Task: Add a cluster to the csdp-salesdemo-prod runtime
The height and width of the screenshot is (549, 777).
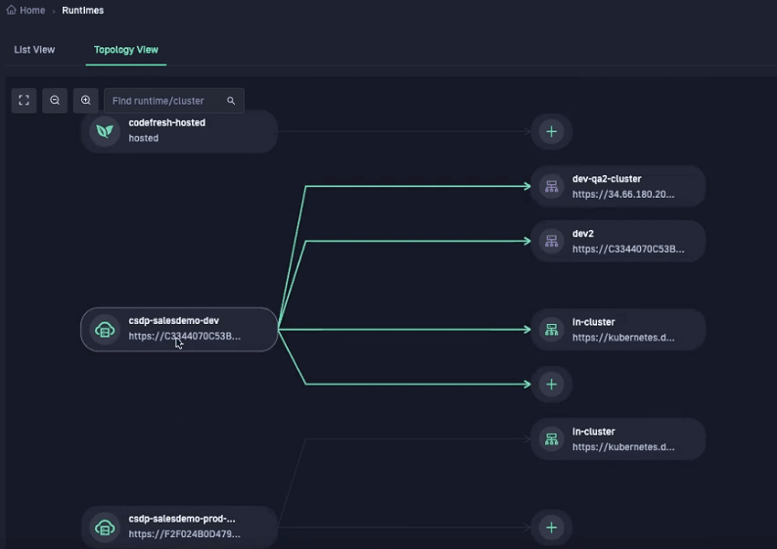Action: [552, 527]
